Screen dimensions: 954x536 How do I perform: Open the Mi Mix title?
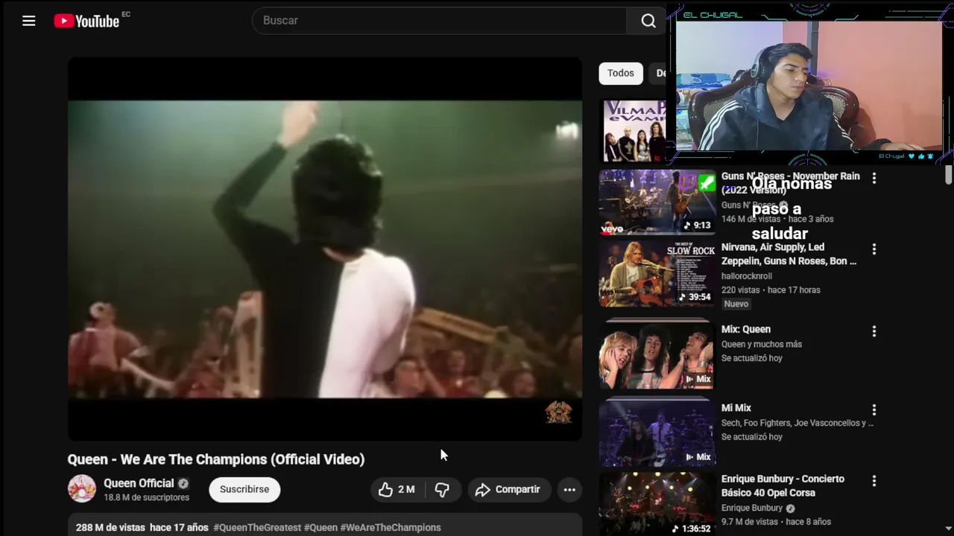[x=736, y=408]
